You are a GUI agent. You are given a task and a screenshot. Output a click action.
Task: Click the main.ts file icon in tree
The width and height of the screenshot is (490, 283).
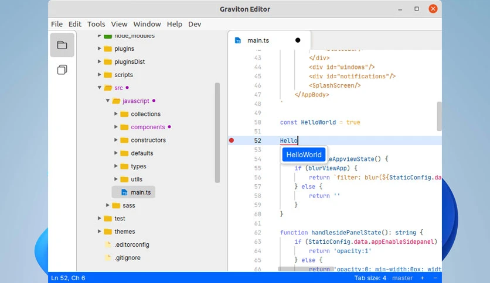124,192
